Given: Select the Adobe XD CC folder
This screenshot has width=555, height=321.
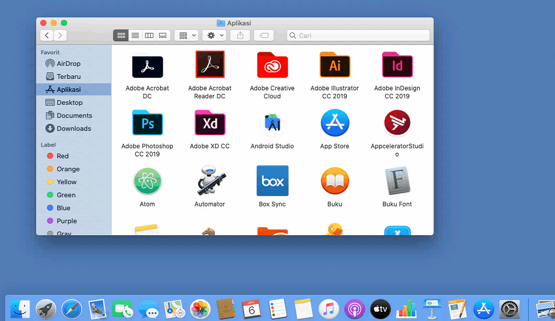Looking at the screenshot, I should pyautogui.click(x=210, y=123).
